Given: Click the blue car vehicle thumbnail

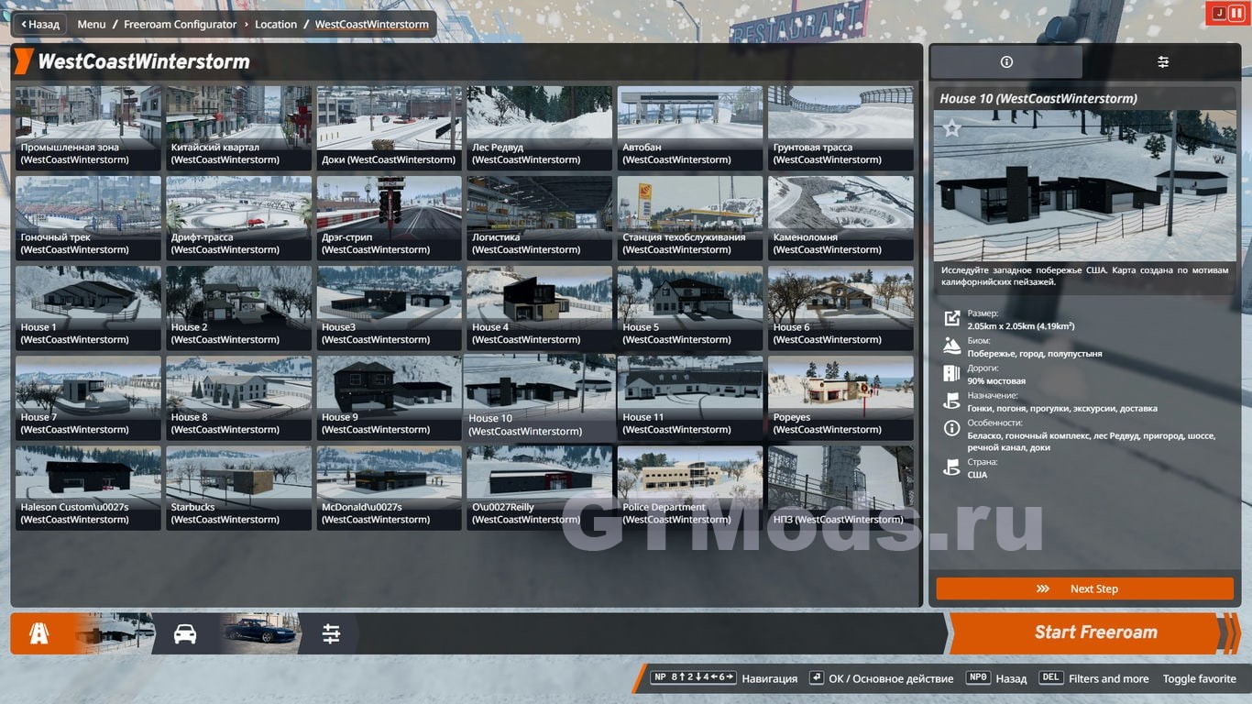Looking at the screenshot, I should click(x=260, y=632).
